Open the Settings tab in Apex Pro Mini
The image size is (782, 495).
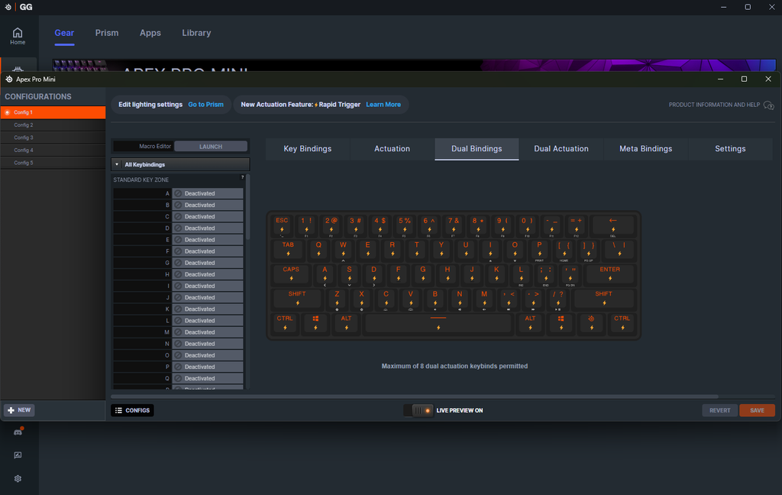click(730, 149)
